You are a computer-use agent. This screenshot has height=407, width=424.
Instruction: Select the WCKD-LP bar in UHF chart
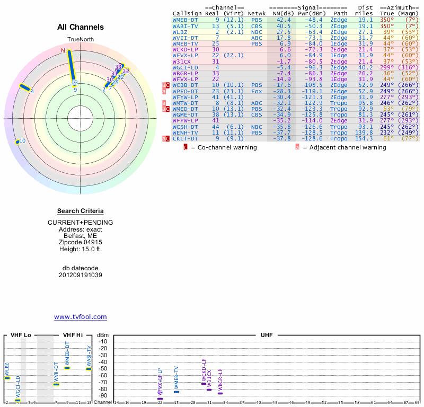(x=204, y=384)
